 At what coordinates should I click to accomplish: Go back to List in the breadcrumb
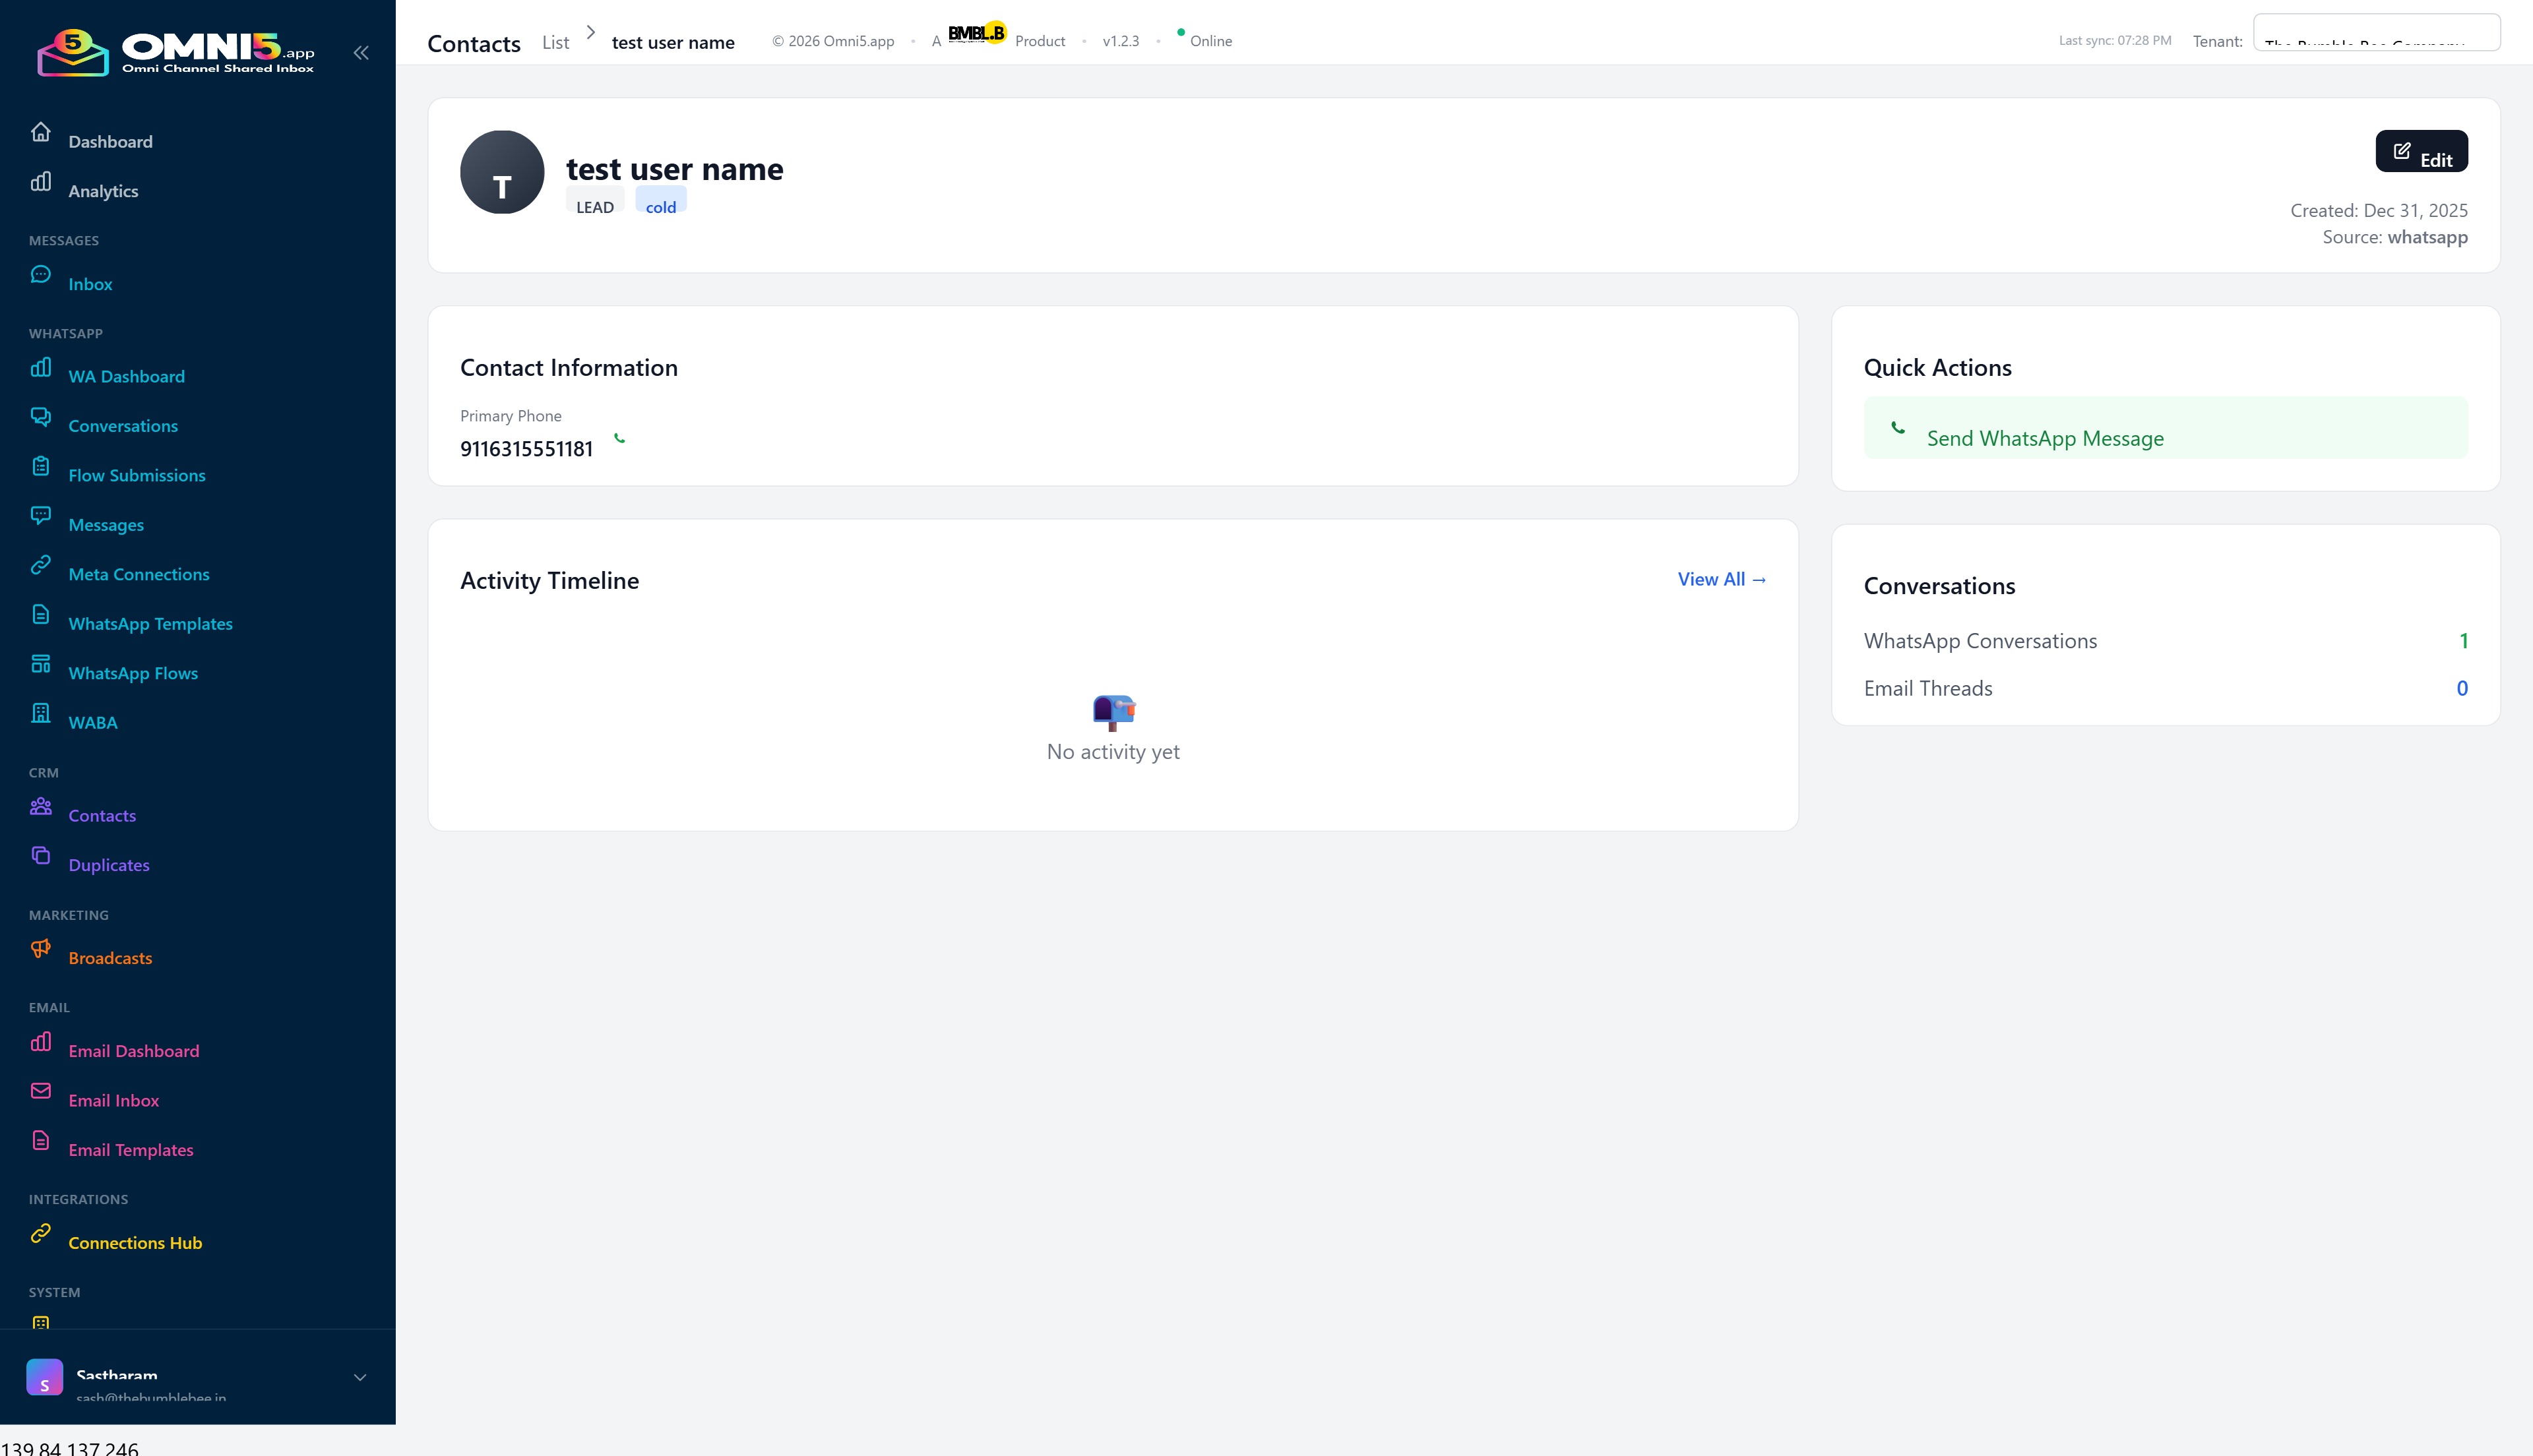point(555,43)
